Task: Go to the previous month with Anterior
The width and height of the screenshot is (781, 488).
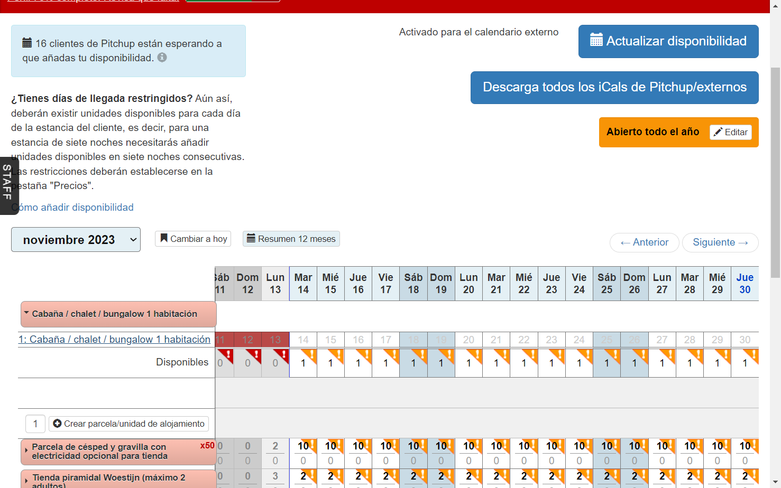Action: click(644, 242)
